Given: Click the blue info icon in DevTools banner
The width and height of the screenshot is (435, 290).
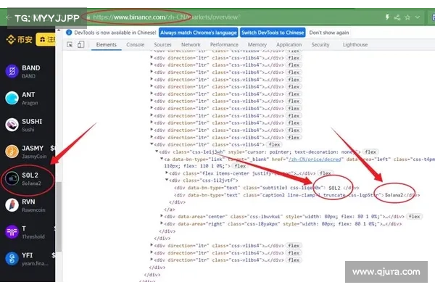Looking at the screenshot, I should (x=69, y=33).
